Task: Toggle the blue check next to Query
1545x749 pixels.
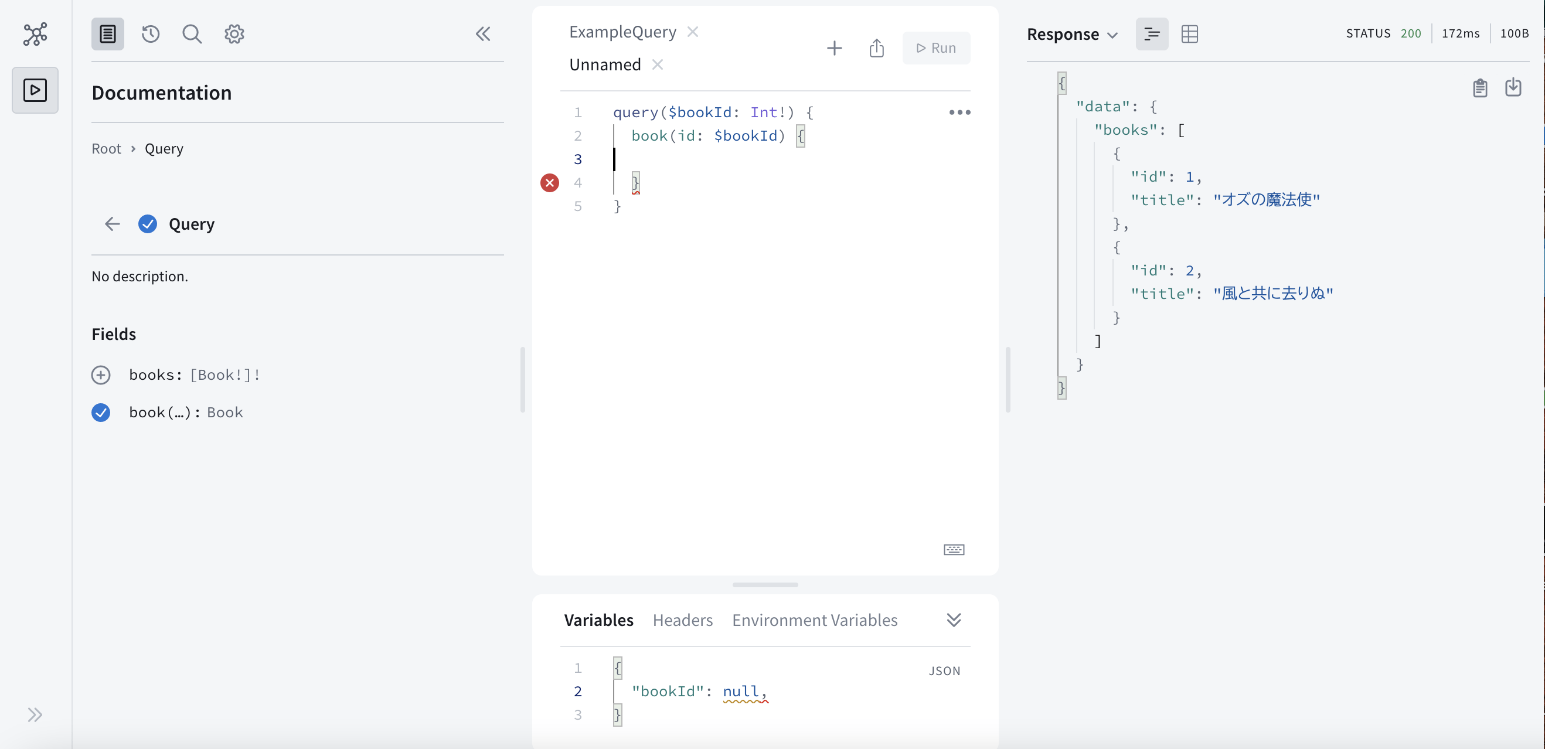Action: pos(148,224)
